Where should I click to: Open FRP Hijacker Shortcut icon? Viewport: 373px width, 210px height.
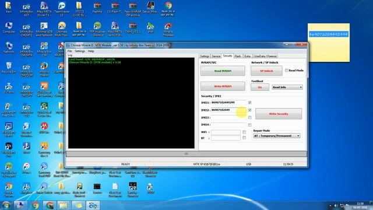tap(97, 29)
